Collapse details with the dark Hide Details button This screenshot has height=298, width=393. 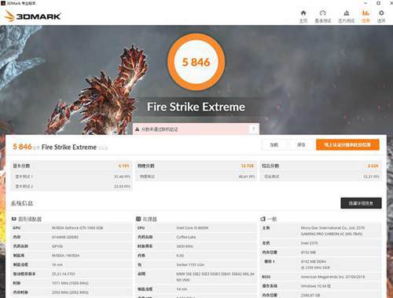pos(361,203)
